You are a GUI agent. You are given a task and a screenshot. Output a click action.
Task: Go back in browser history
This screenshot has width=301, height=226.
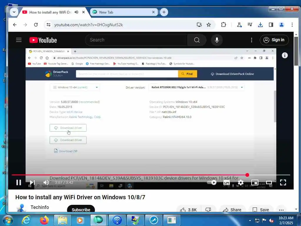click(x=15, y=25)
